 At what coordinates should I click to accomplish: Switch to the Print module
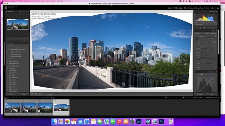coord(207,8)
